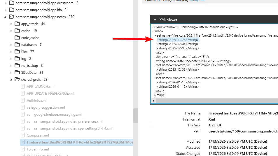
Task: Click the kfa folder icon
Action: click(x=12, y=10)
